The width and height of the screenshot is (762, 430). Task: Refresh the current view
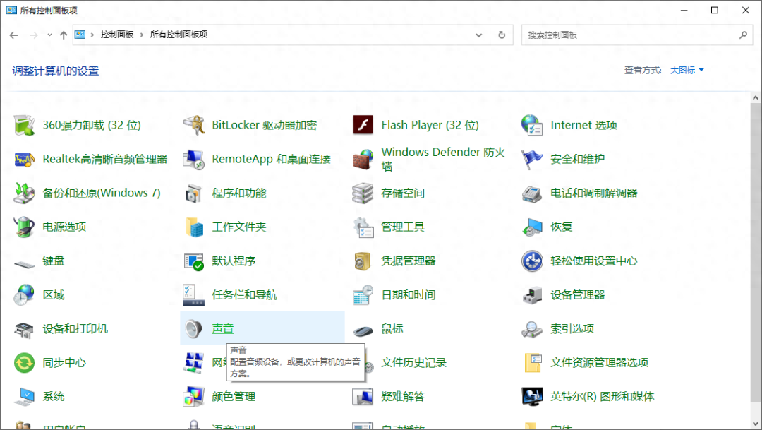501,34
